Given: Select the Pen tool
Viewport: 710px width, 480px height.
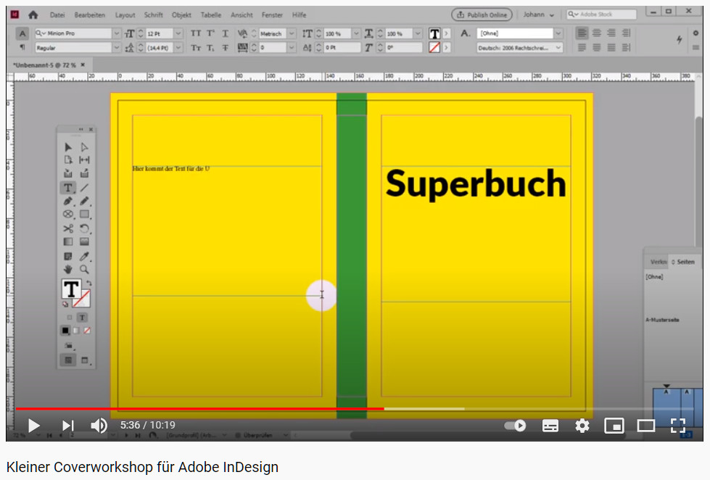Looking at the screenshot, I should [67, 200].
